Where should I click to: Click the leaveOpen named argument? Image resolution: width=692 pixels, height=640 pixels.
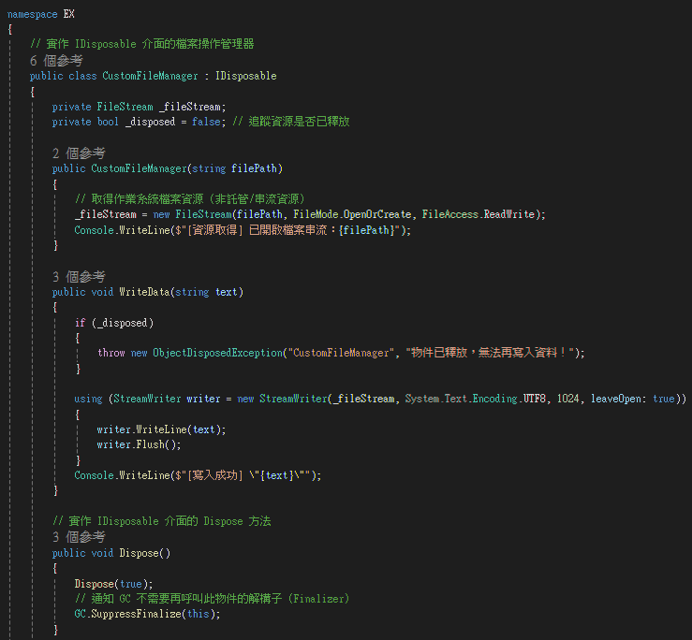(615, 399)
